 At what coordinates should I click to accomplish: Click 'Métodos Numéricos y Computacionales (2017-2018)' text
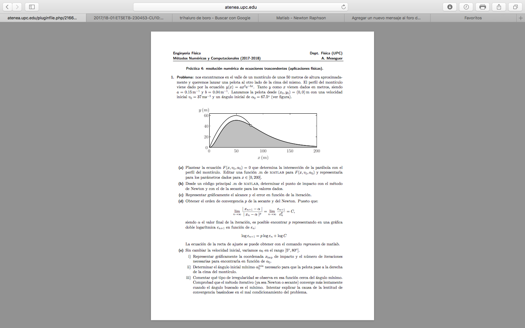tap(217, 58)
